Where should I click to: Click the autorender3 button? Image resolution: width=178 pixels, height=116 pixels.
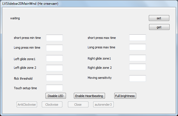(103, 105)
